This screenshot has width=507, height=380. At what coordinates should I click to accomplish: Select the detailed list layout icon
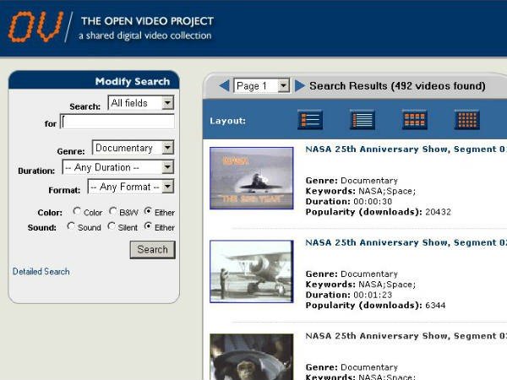click(x=310, y=120)
